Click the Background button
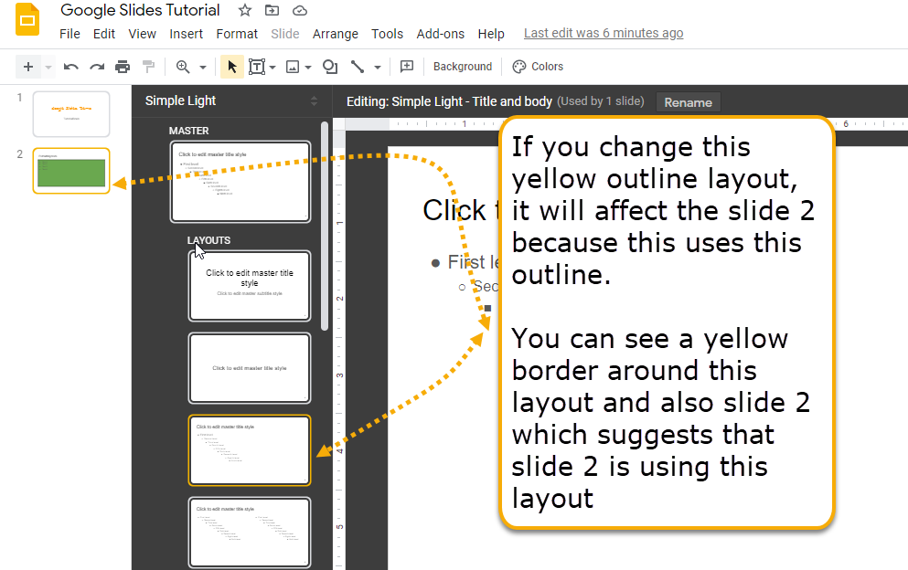The height and width of the screenshot is (570, 908). click(462, 67)
